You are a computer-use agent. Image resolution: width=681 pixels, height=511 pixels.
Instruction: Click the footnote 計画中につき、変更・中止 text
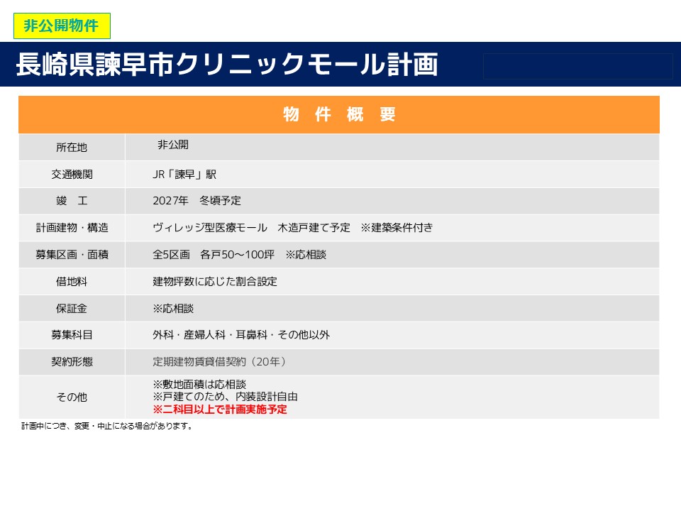(x=107, y=427)
